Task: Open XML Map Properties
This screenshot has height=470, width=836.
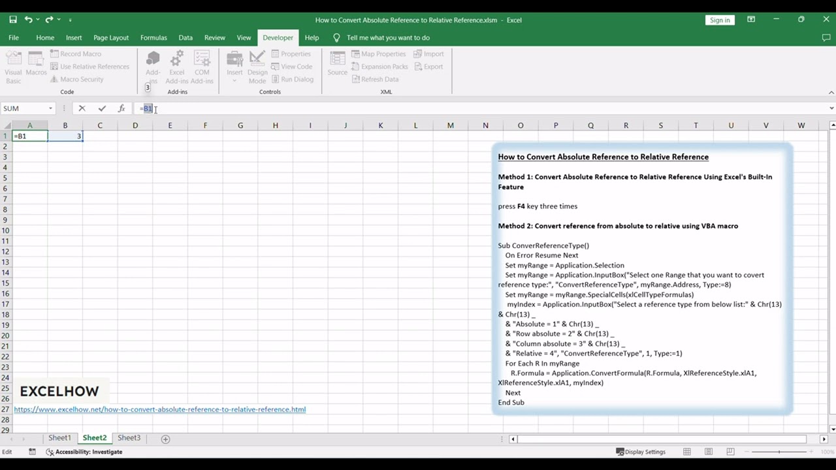Action: click(x=378, y=54)
